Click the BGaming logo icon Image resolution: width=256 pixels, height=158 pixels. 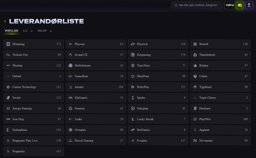tap(8, 44)
